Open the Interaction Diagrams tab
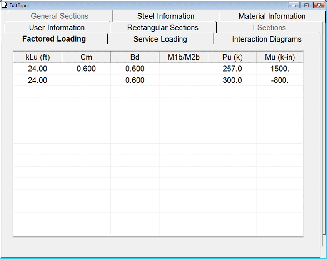Viewport: 327px width, 259px height. click(x=267, y=39)
